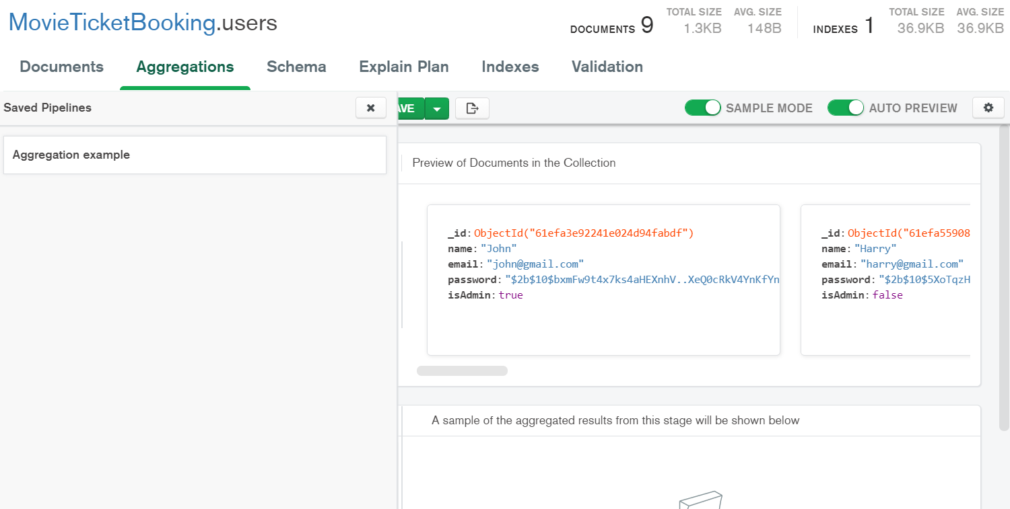Click the 148B average size value
This screenshot has width=1010, height=509.
(764, 28)
